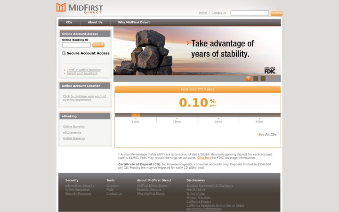This screenshot has width=339, height=212.
Task: Select the 60mo term marker
Action: (x=259, y=122)
